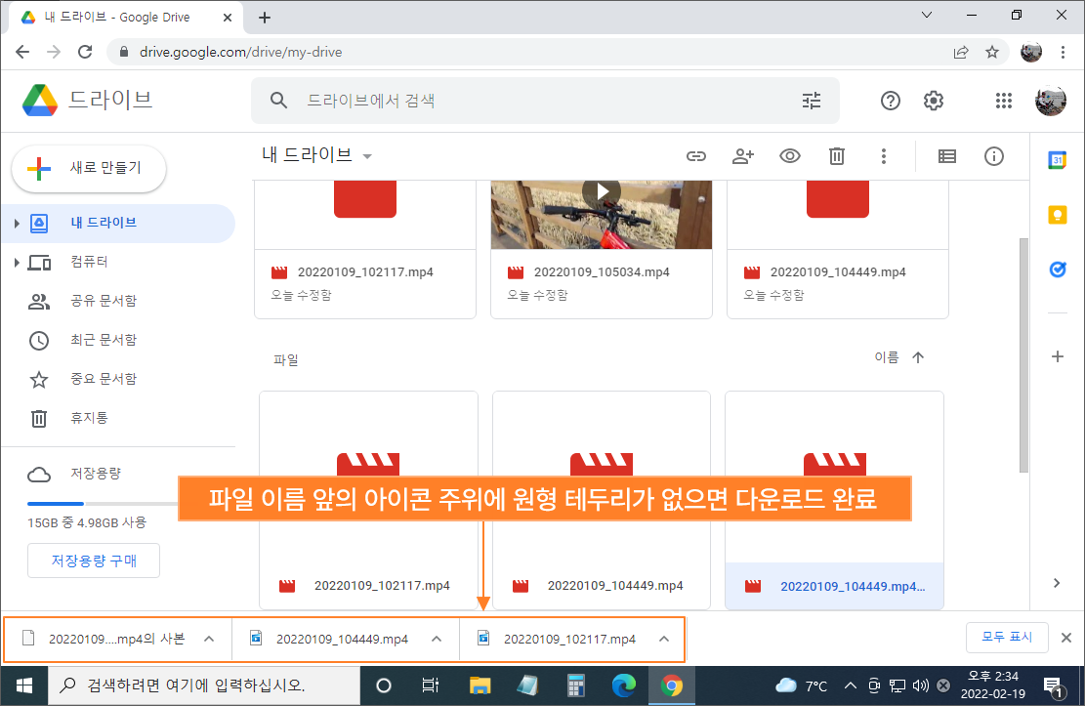Viewport: 1085px width, 706px height.
Task: Expand the 내 드라이브 tree arrow in sidebar
Action: (x=17, y=223)
